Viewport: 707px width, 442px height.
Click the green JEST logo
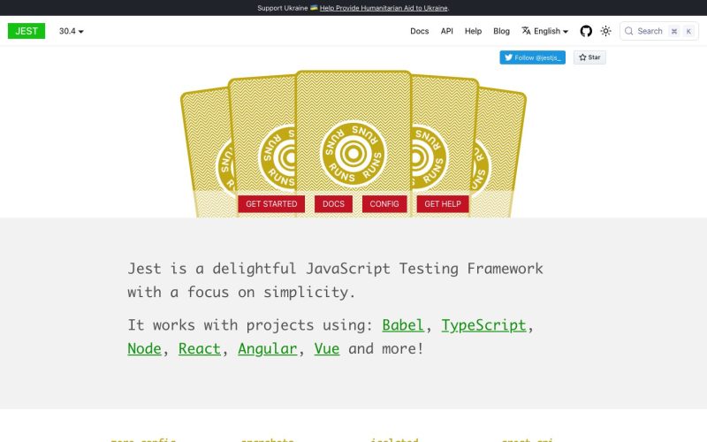pos(27,31)
